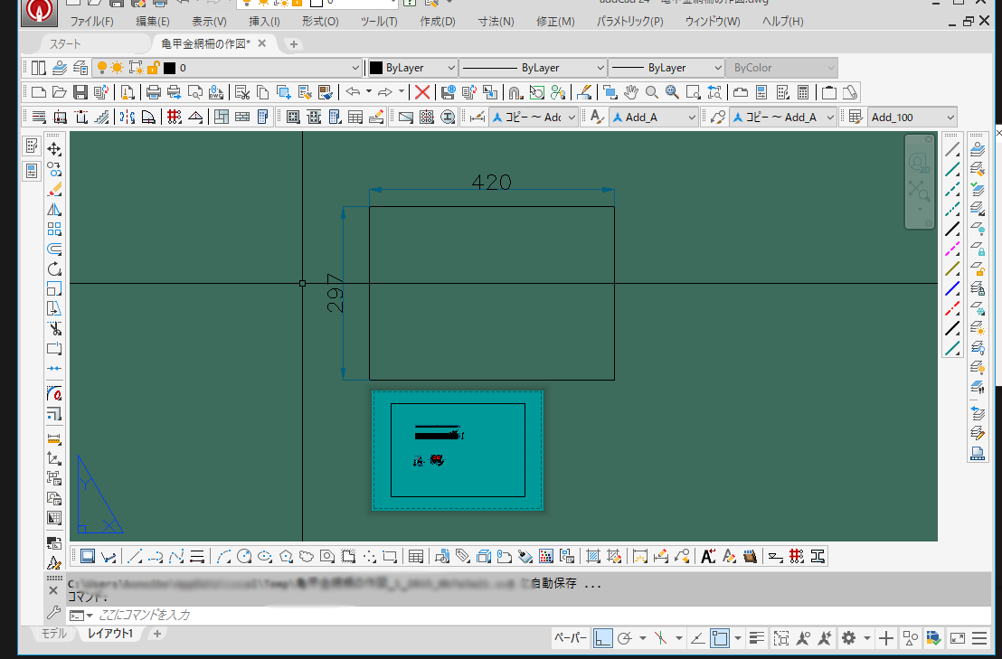This screenshot has width=1002, height=659.
Task: Click the Open file folder icon
Action: click(x=59, y=92)
